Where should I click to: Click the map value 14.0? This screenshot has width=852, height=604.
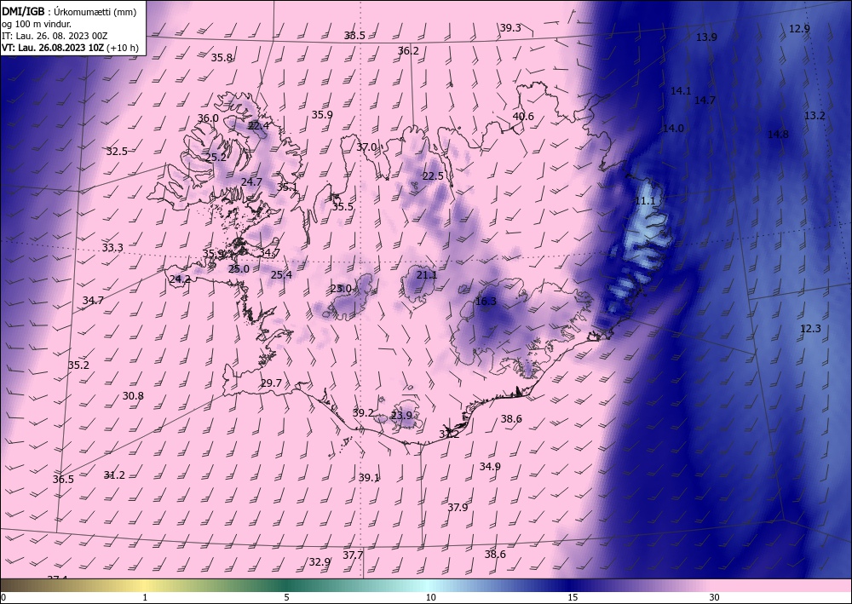pos(673,129)
